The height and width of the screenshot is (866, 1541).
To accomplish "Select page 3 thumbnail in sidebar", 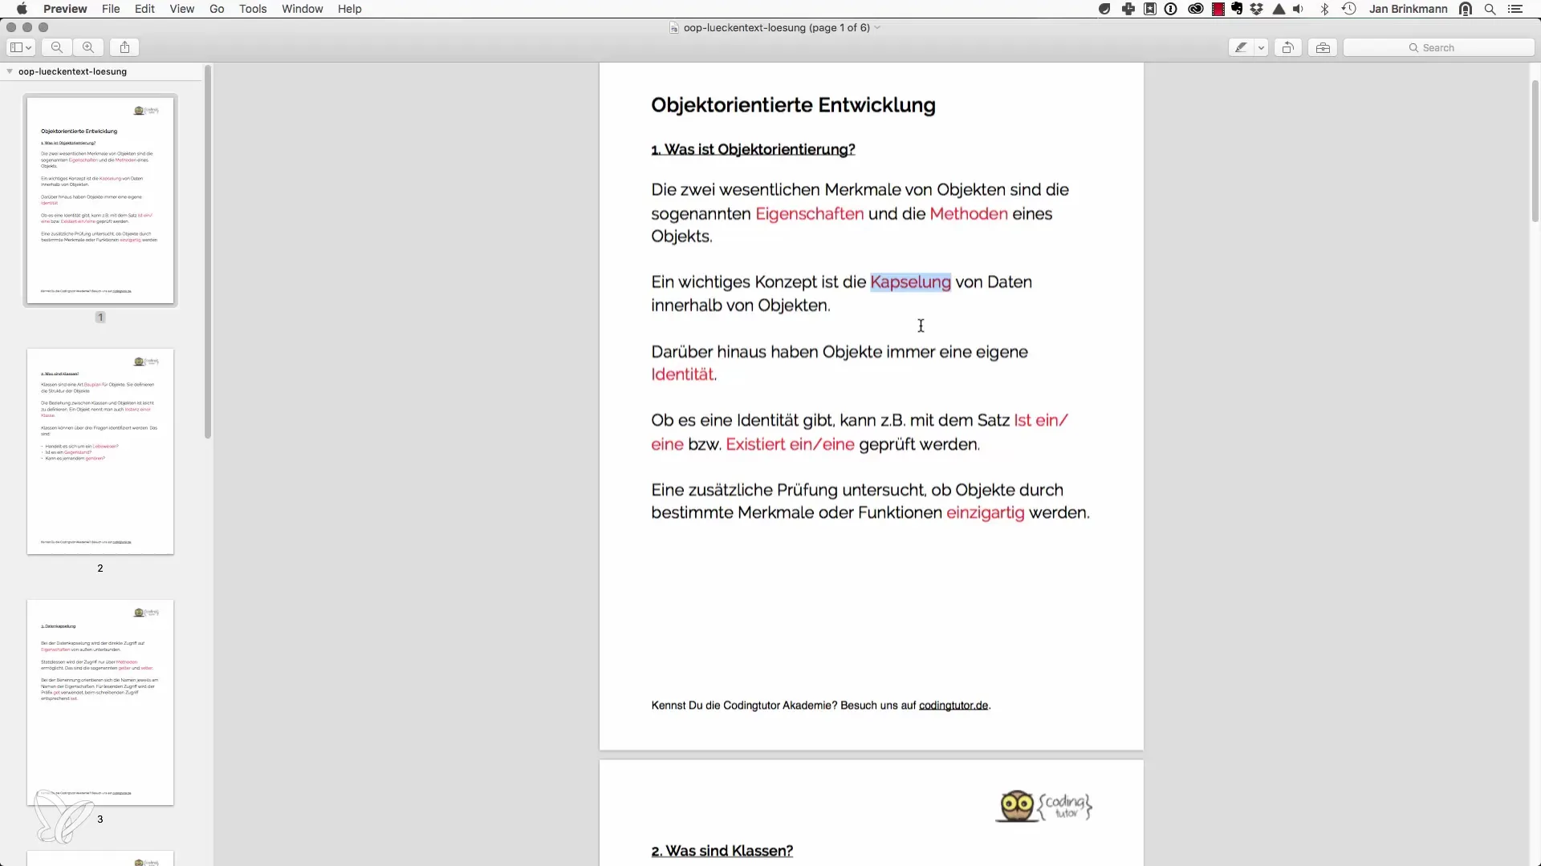I will click(100, 702).
